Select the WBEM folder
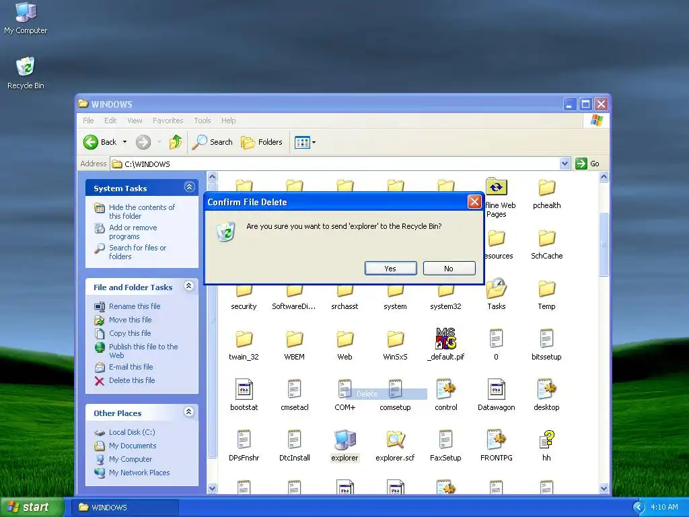This screenshot has height=517, width=689. coord(295,345)
